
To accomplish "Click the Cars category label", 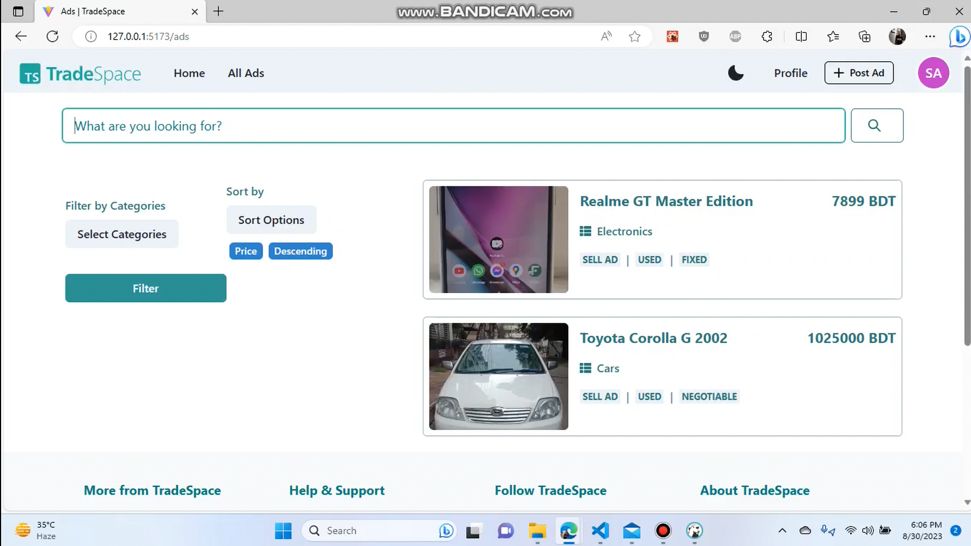I will tap(608, 368).
